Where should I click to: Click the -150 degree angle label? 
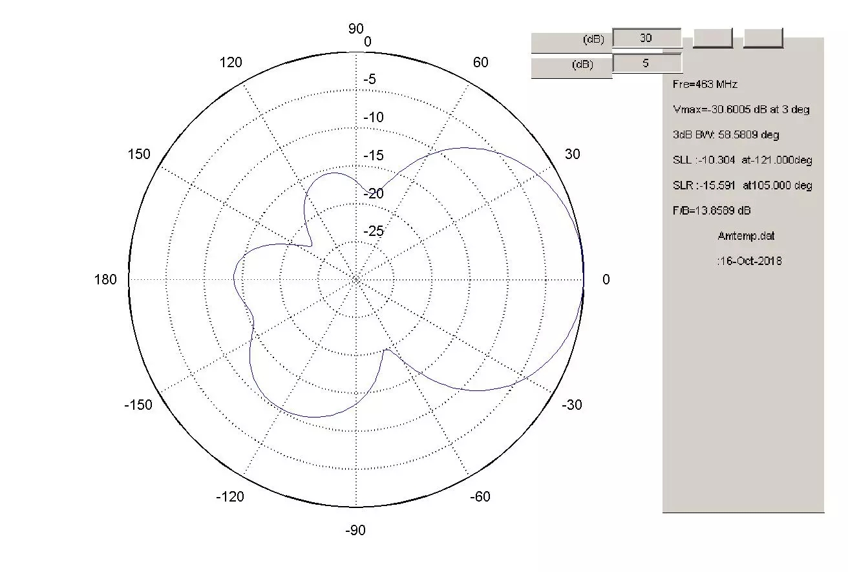(x=138, y=405)
